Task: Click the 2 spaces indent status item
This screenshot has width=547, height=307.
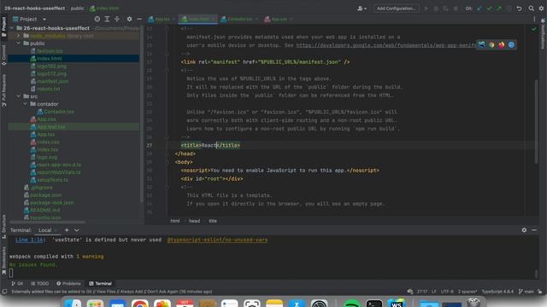Action: point(468,292)
